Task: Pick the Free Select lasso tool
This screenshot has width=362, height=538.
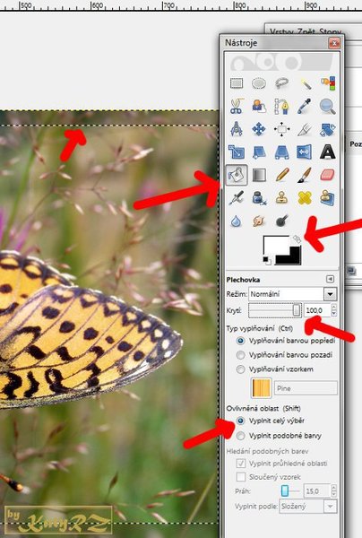Action: [281, 83]
